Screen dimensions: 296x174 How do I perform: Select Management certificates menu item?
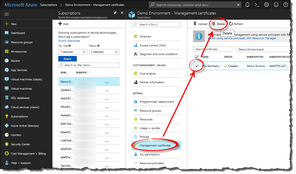(x=156, y=146)
